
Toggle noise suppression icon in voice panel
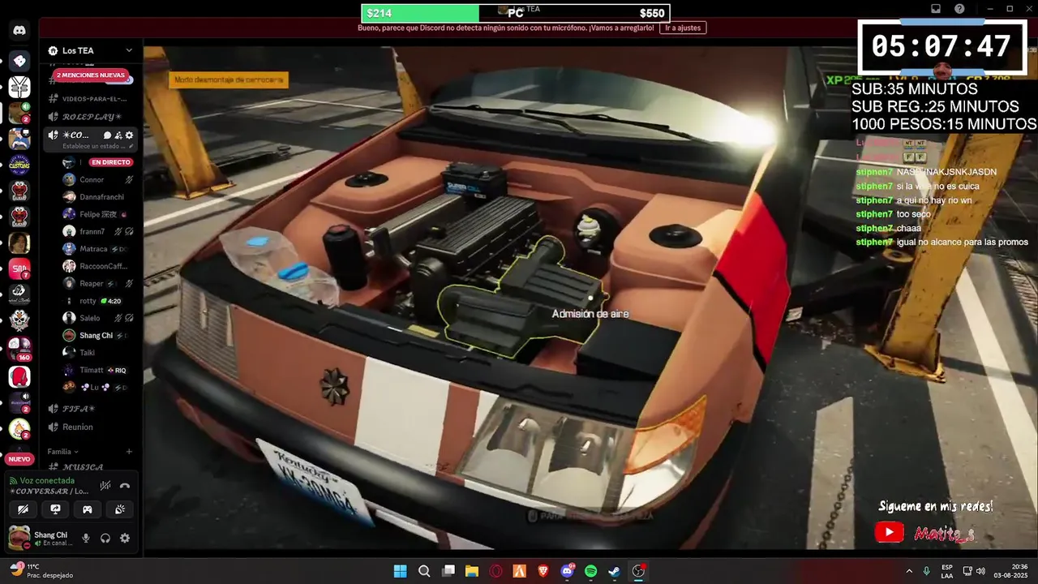point(105,486)
